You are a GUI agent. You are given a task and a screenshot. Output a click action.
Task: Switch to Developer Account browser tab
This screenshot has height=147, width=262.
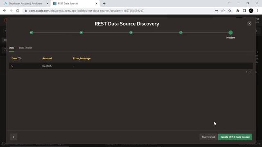coord(25,4)
